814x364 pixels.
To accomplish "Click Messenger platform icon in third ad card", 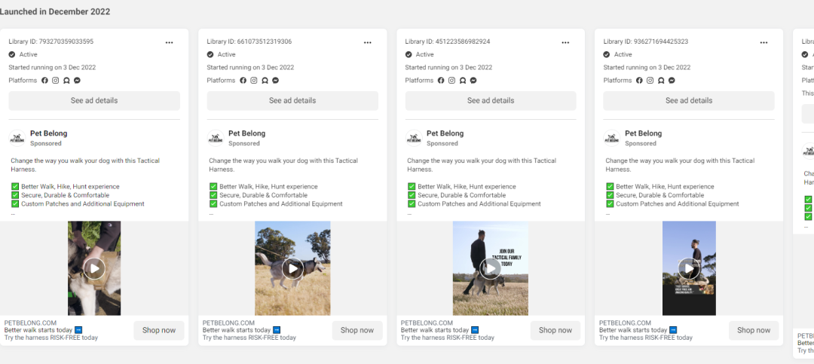I will 474,81.
